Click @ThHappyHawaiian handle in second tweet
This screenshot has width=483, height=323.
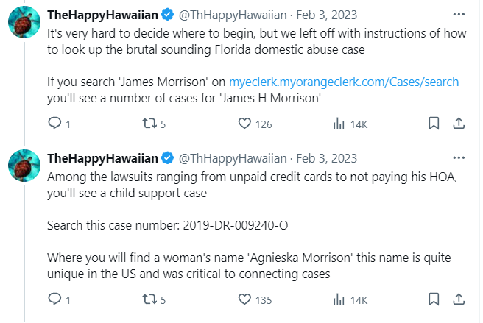[x=233, y=158]
